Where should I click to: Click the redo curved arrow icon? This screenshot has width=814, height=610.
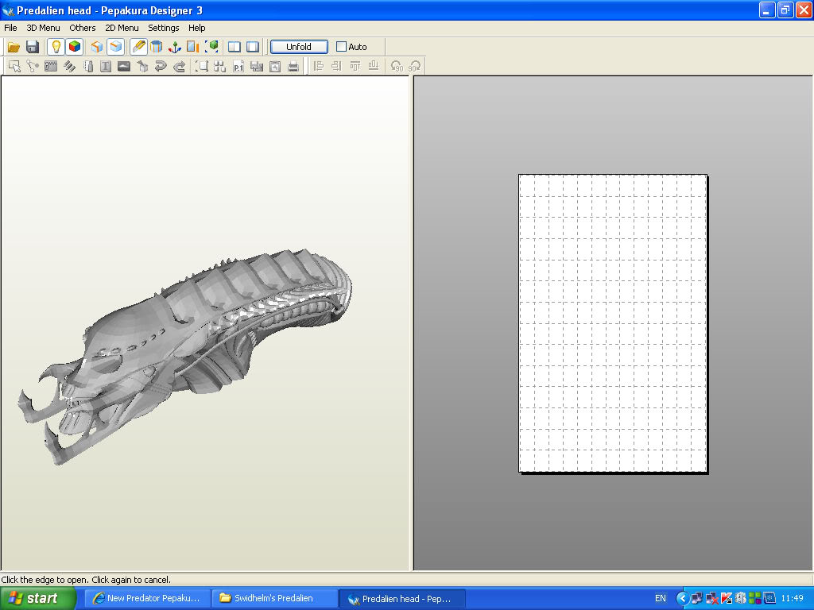[179, 67]
